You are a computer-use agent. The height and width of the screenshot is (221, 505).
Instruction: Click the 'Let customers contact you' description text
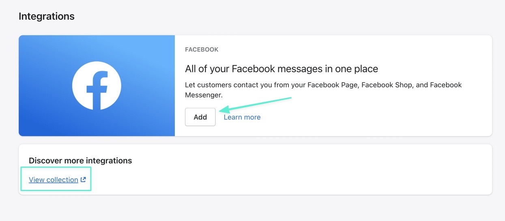tap(323, 90)
